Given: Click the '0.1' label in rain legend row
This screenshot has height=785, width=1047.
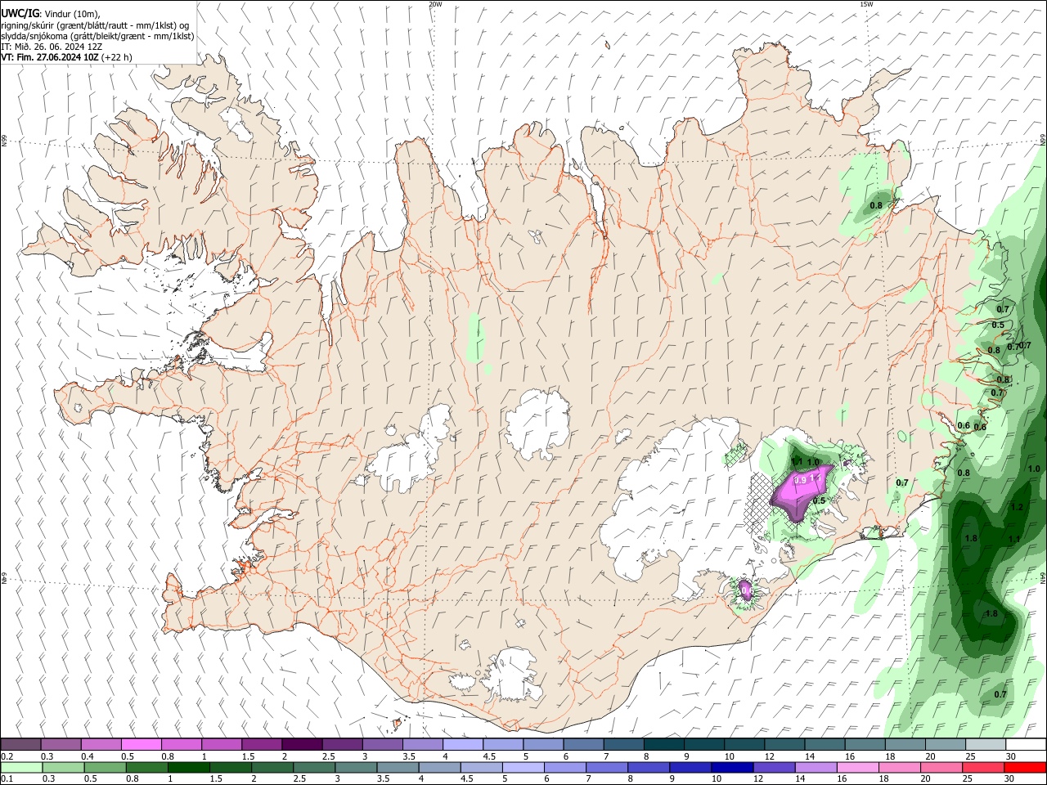Looking at the screenshot, I should point(6,779).
